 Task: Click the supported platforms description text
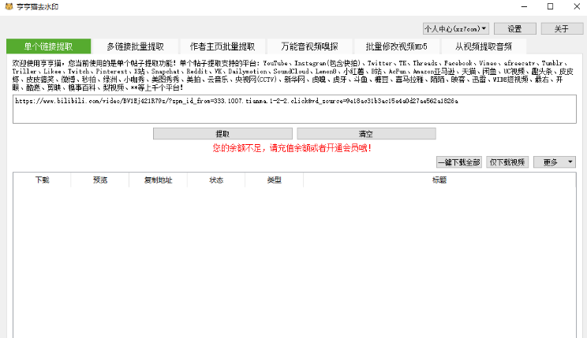293,75
